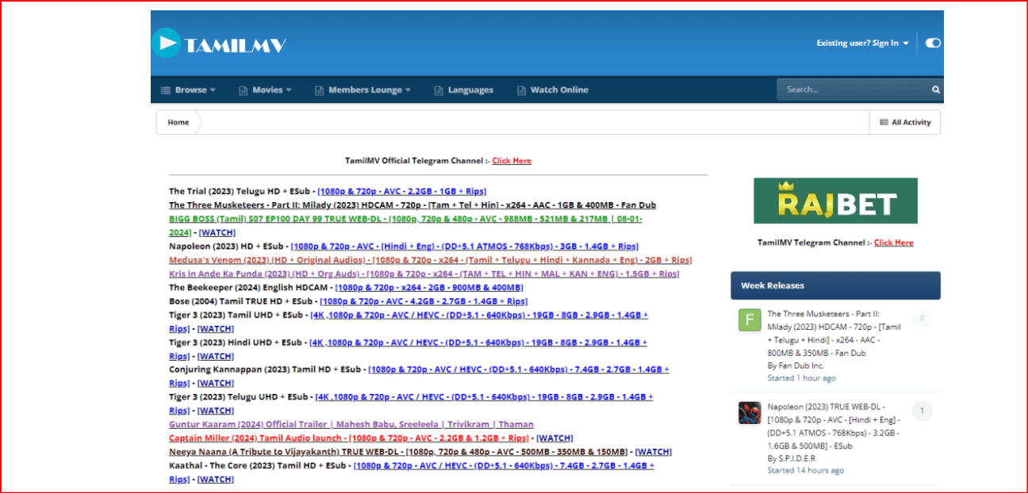Open Guntur Kaaram Official Trailer link

[351, 424]
